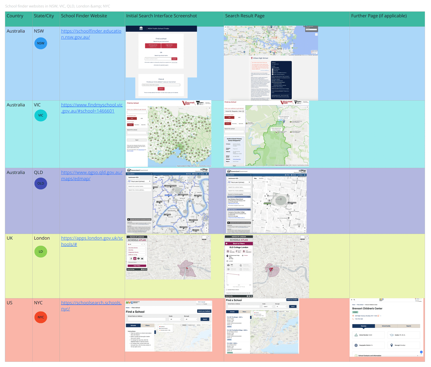Click the teal VIC circle badge
Screen dimensions: 431x367
41,115
